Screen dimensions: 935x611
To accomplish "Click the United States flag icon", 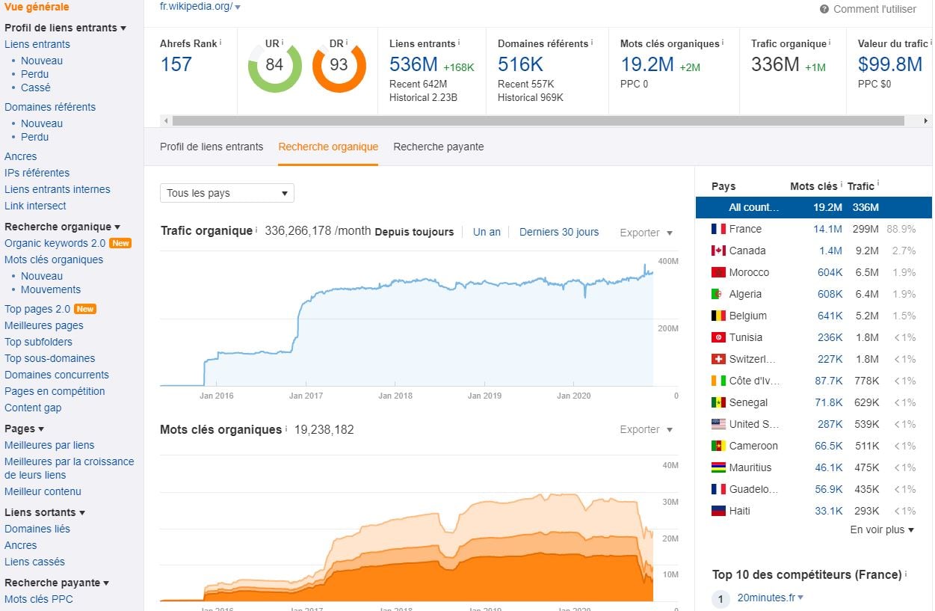I will pyautogui.click(x=718, y=424).
